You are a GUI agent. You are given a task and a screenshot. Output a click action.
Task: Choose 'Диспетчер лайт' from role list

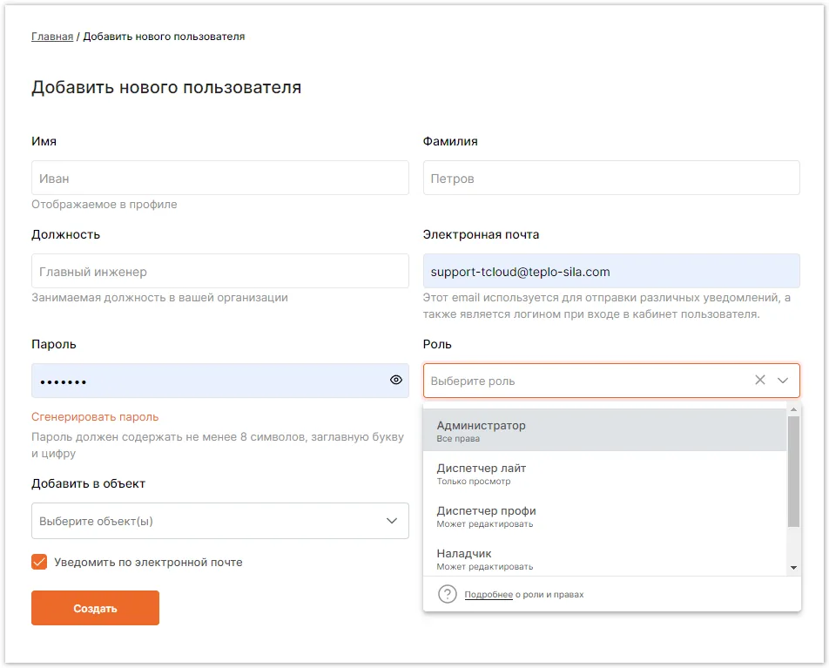pos(605,474)
